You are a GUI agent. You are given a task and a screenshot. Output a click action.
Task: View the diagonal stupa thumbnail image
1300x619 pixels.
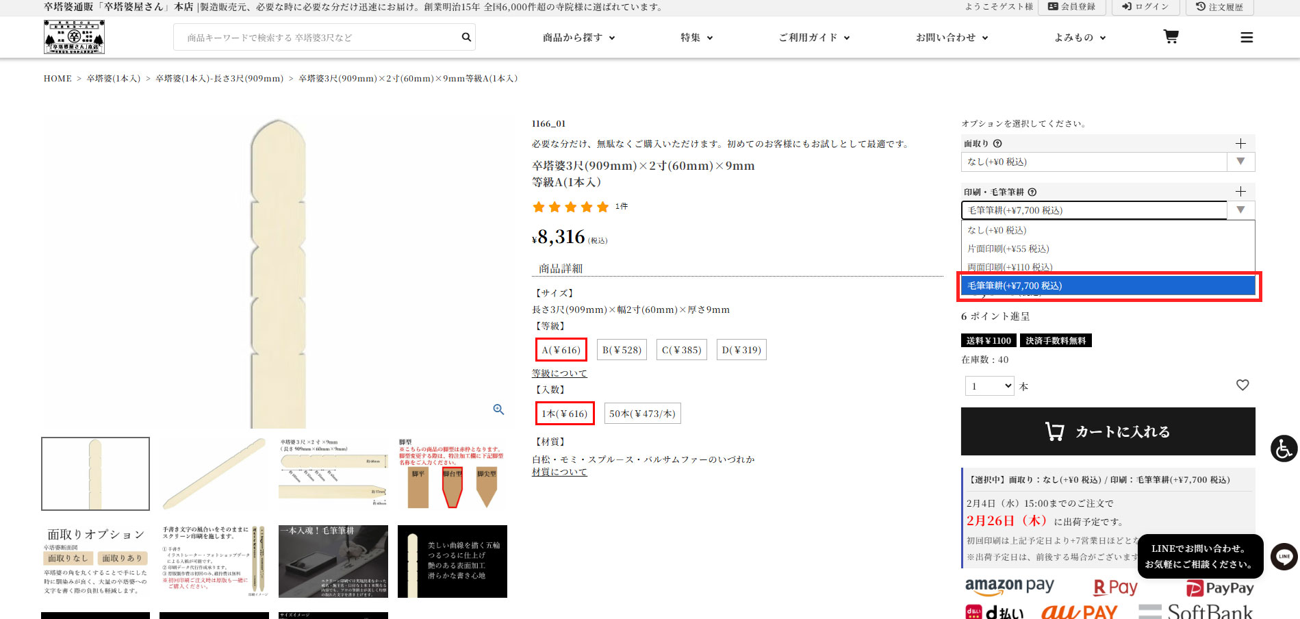pos(214,474)
